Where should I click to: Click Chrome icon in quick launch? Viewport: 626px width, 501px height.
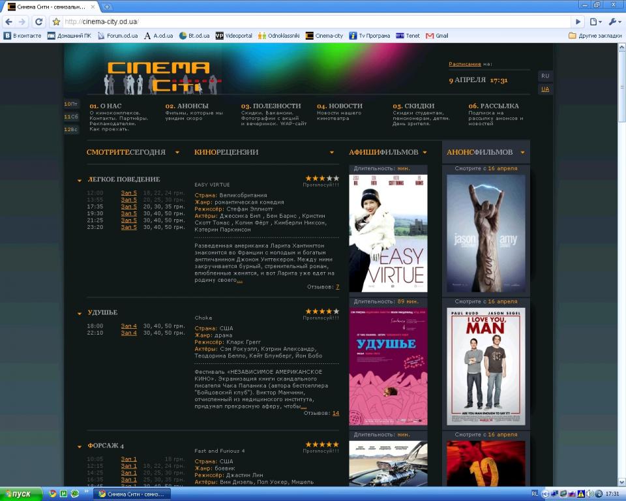(52, 493)
